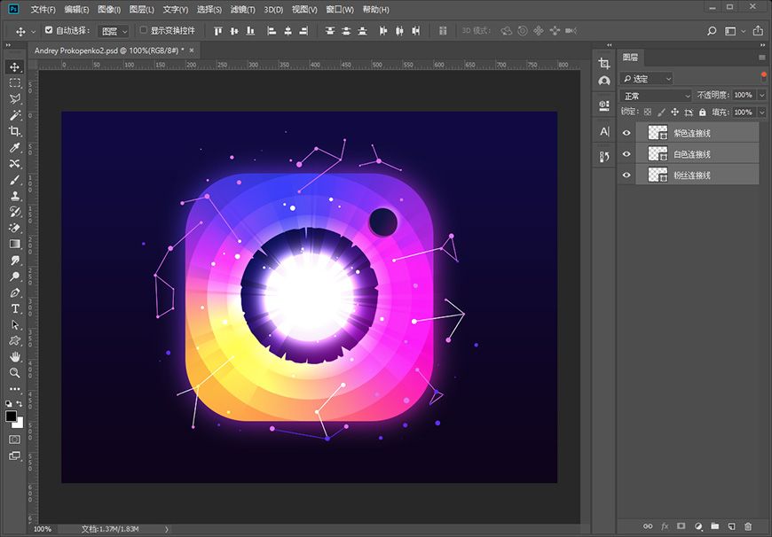Select the Smudge tool
This screenshot has width=772, height=537.
[15, 260]
